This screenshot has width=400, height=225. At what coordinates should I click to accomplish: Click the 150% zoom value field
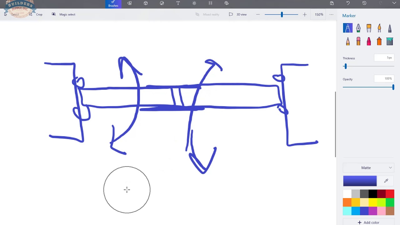(x=319, y=14)
